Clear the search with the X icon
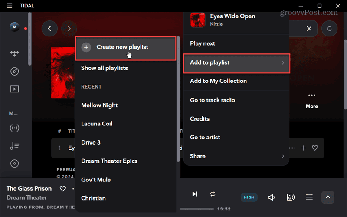This screenshot has height=217, width=347. click(x=309, y=28)
